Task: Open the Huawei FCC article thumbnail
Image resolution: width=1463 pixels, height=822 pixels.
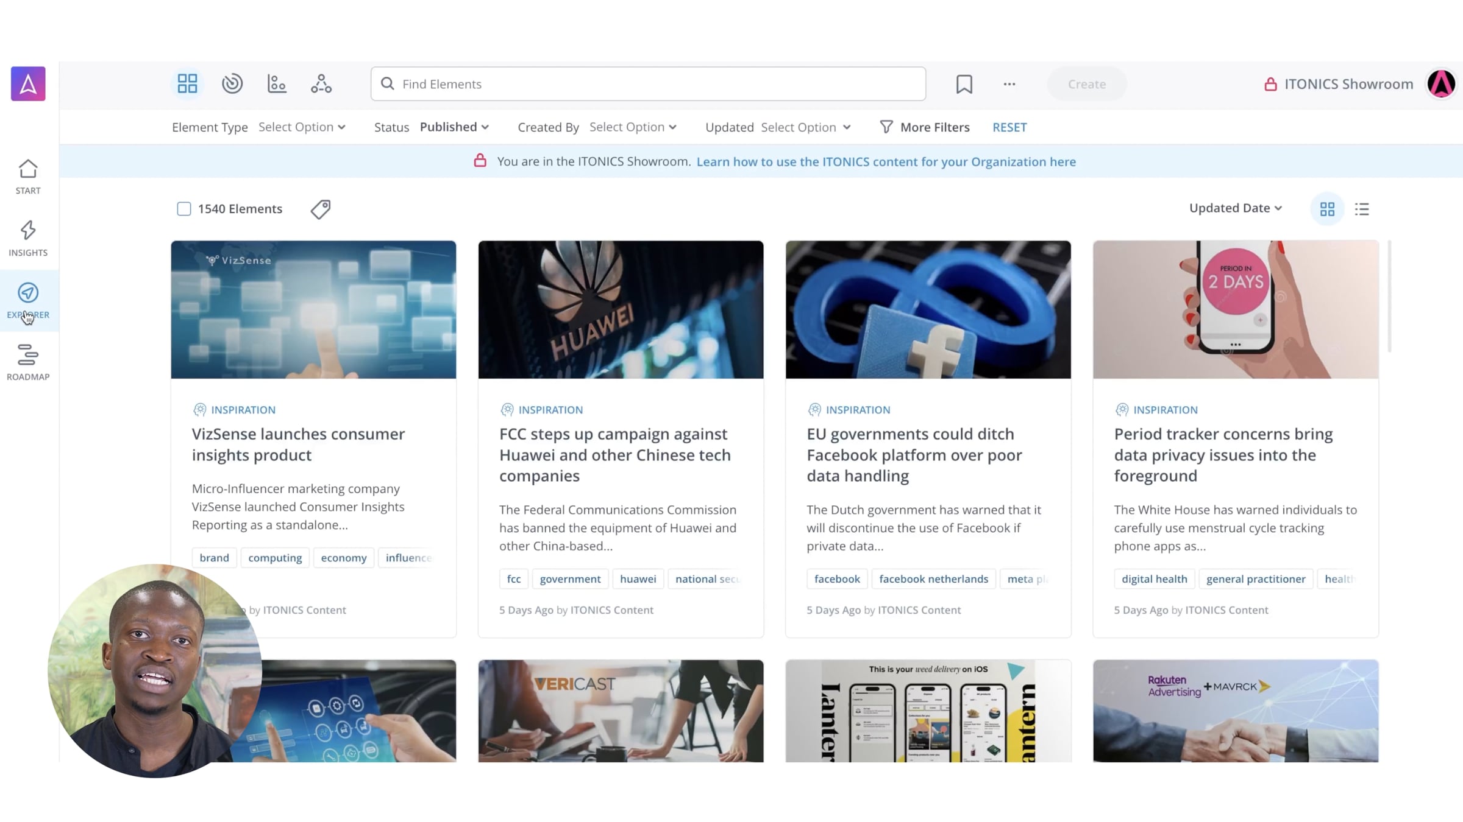Action: [x=621, y=309]
